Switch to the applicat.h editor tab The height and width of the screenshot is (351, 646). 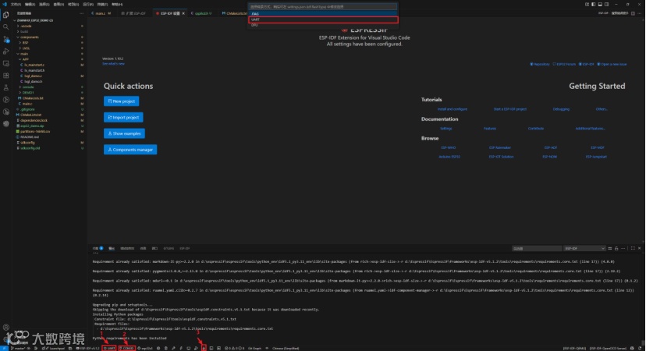202,13
